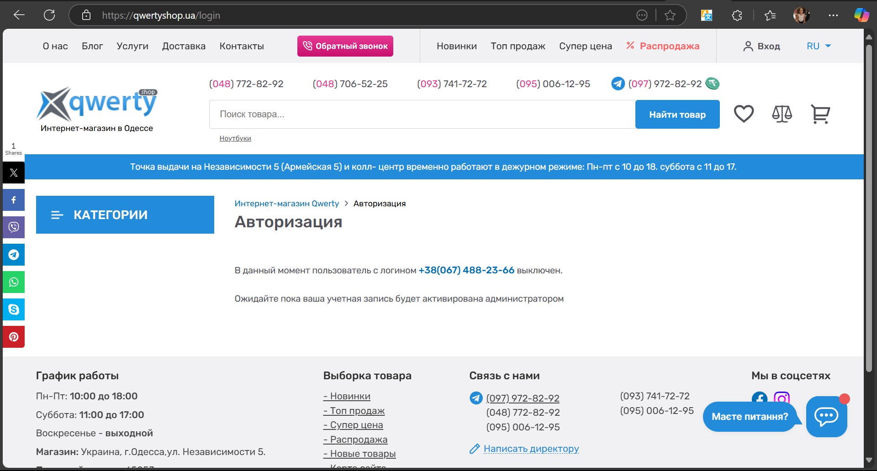Open the wishlist heart icon

coord(743,114)
